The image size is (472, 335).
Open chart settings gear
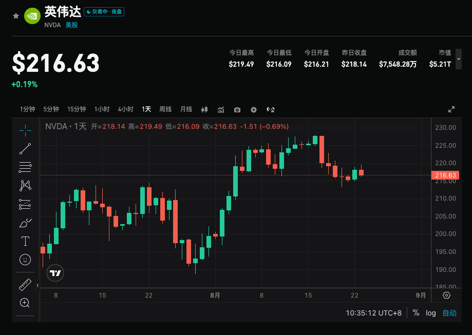click(254, 110)
